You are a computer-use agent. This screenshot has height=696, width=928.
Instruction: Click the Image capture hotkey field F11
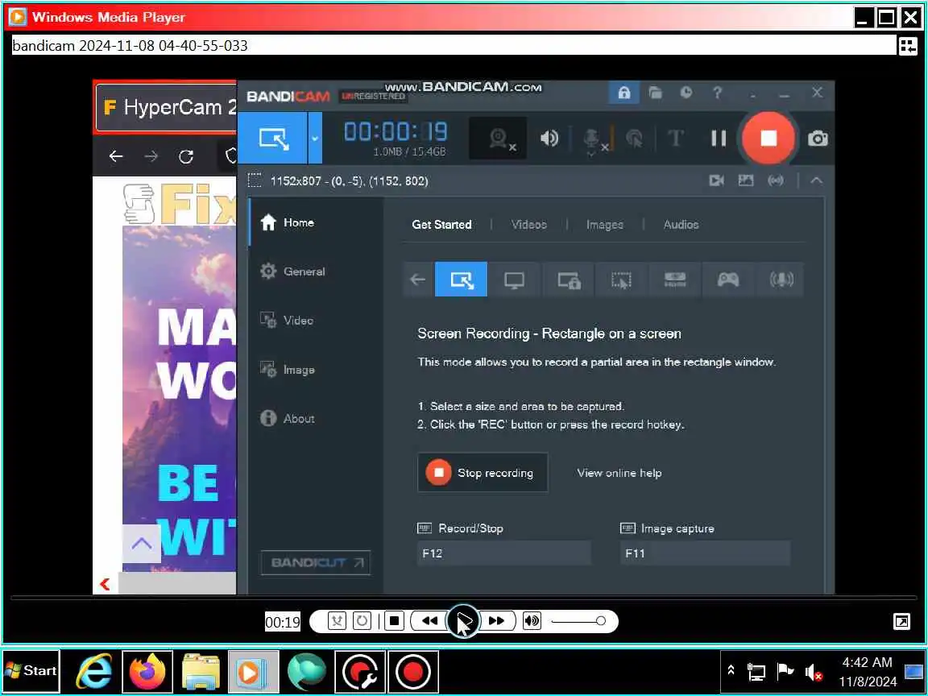point(705,553)
